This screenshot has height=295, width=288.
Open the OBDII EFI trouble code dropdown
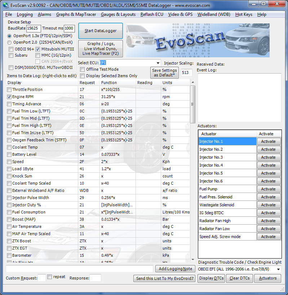(278, 269)
